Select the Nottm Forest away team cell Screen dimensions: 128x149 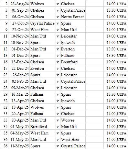point(73,17)
